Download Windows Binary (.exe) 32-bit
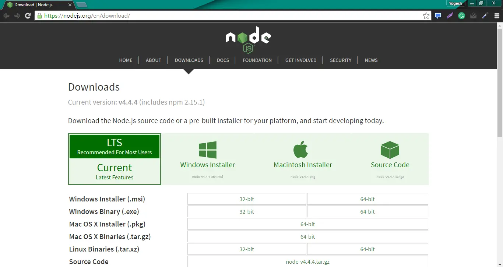The height and width of the screenshot is (267, 503). pos(247,211)
